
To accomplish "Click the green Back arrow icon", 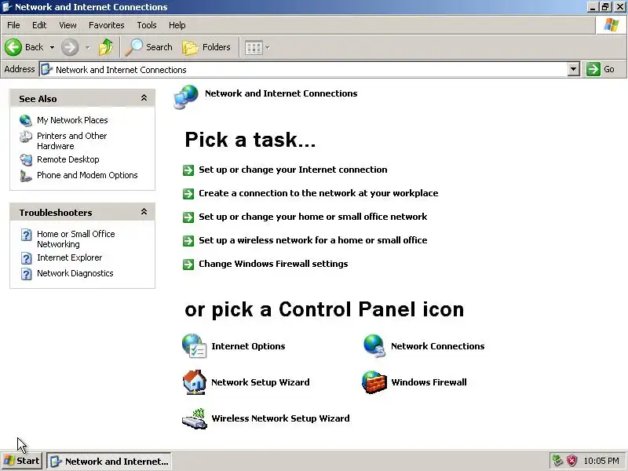I will coord(13,47).
